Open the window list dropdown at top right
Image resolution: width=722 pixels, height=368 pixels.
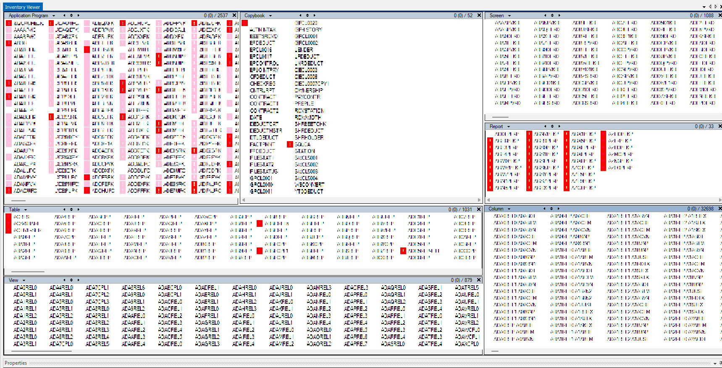(x=704, y=7)
